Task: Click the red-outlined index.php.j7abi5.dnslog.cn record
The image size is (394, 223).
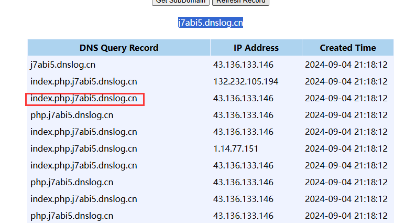Action: [x=84, y=98]
